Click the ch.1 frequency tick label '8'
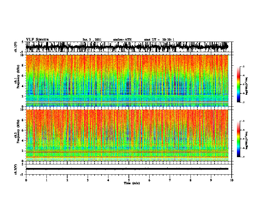261x202 pixels. [23, 65]
